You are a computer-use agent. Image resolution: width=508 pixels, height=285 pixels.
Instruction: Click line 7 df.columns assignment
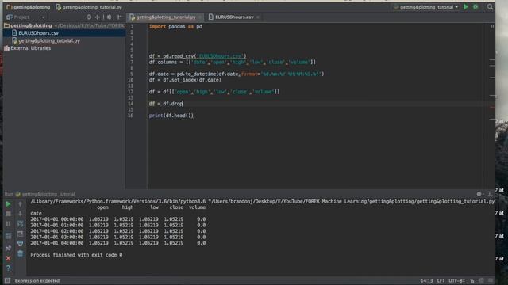click(233, 62)
